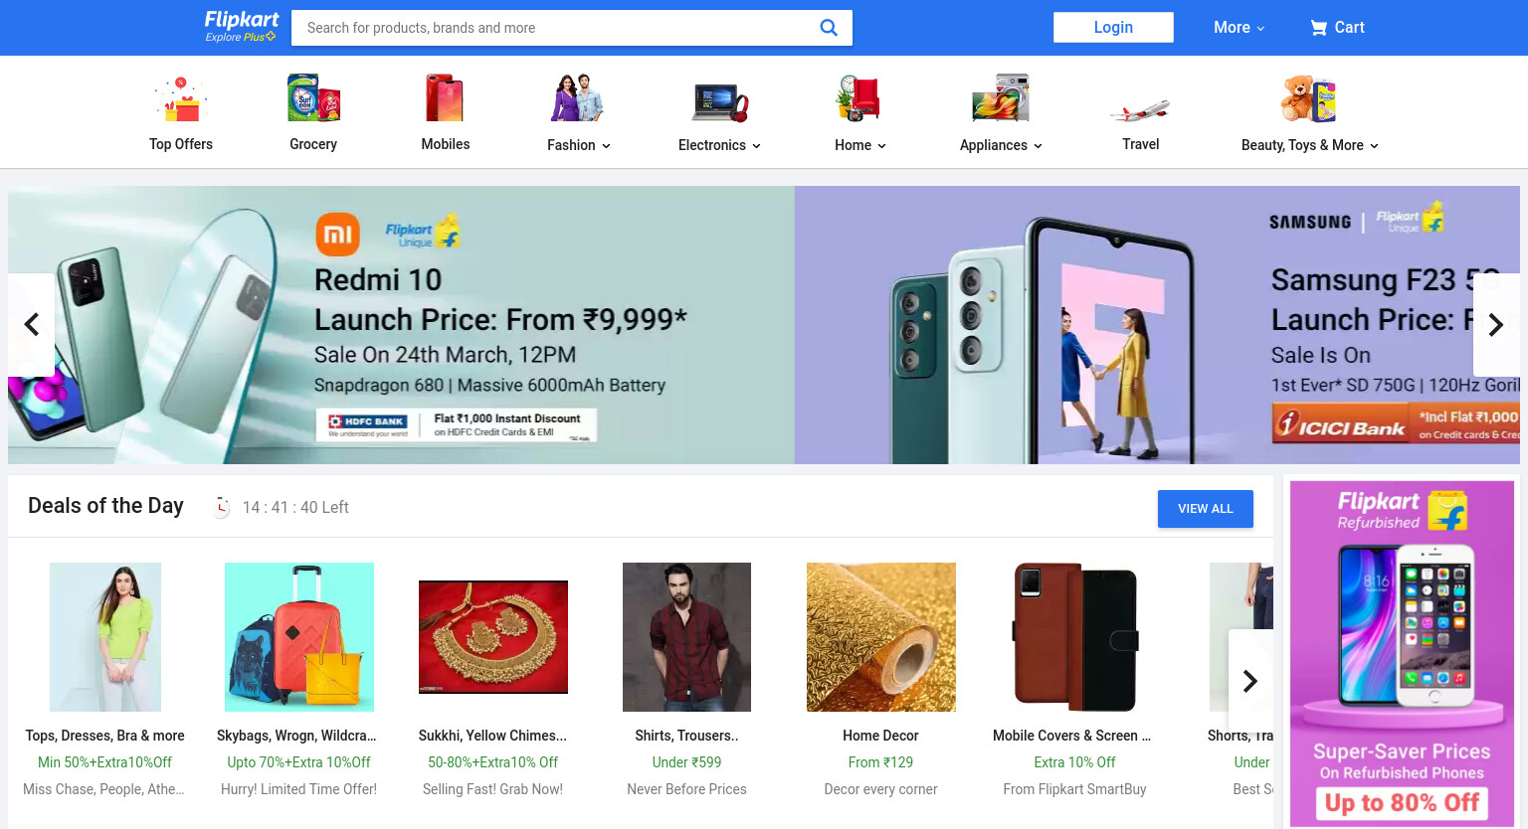1528x829 pixels.
Task: Go to previous banner with left arrow
Action: (x=32, y=325)
